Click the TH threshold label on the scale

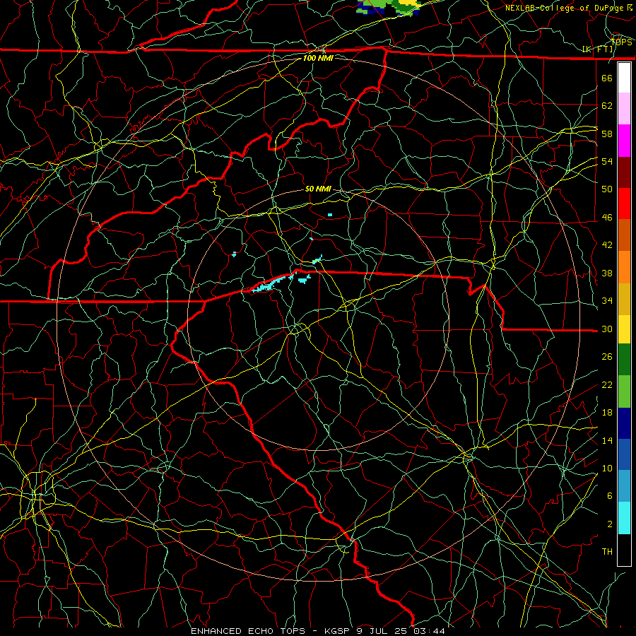[607, 551]
